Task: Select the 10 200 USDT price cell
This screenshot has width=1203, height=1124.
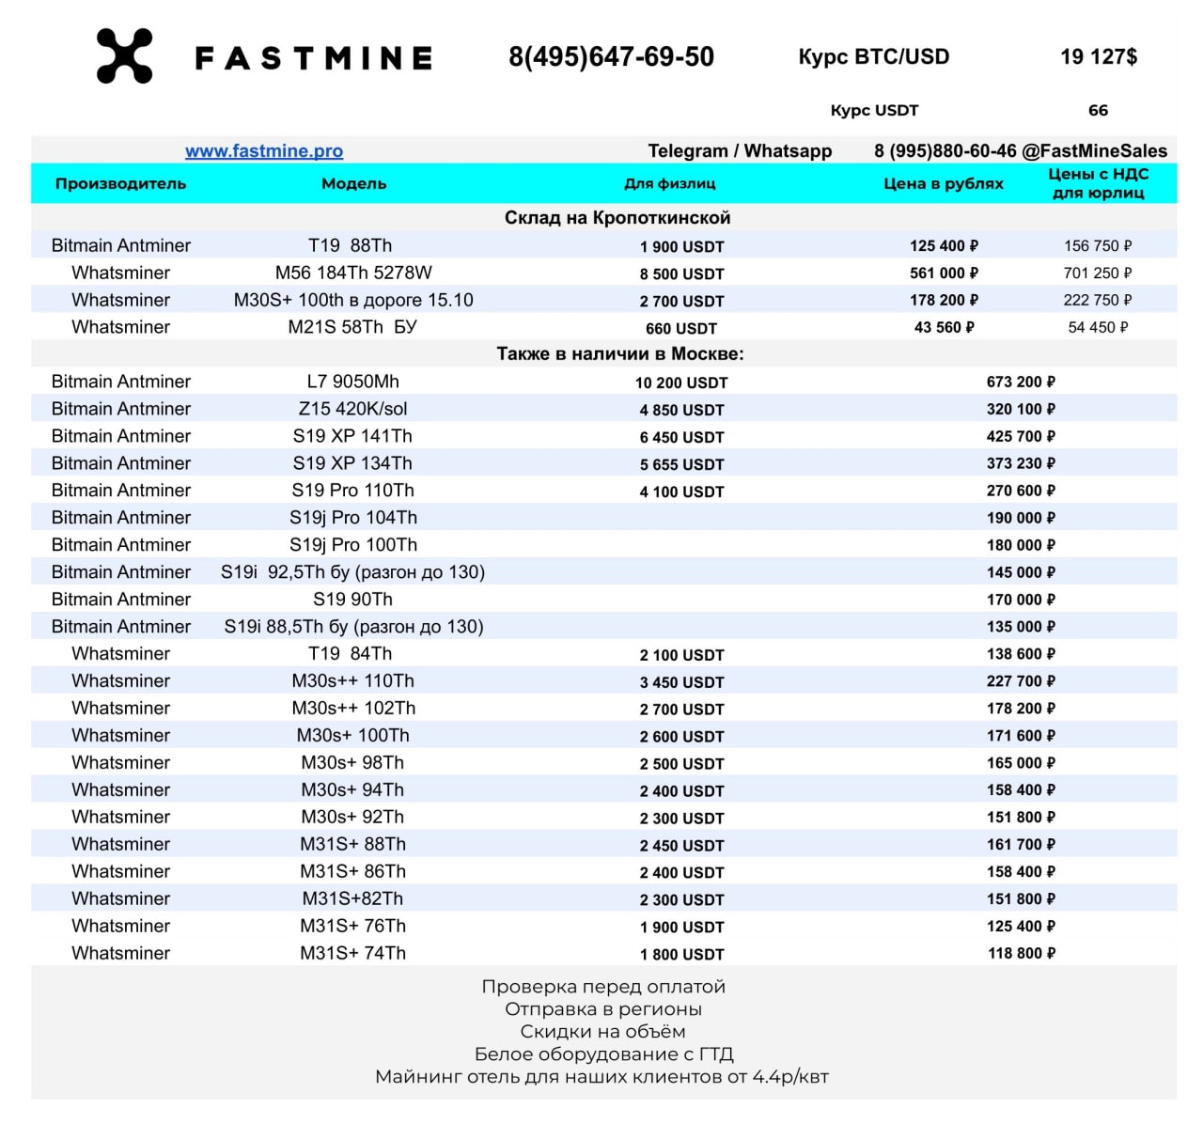Action: coord(681,382)
